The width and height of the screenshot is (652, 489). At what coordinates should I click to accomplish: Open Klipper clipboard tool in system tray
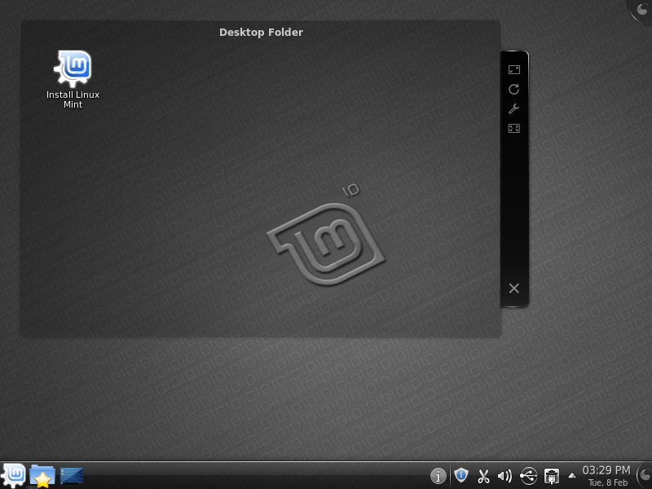(x=483, y=475)
